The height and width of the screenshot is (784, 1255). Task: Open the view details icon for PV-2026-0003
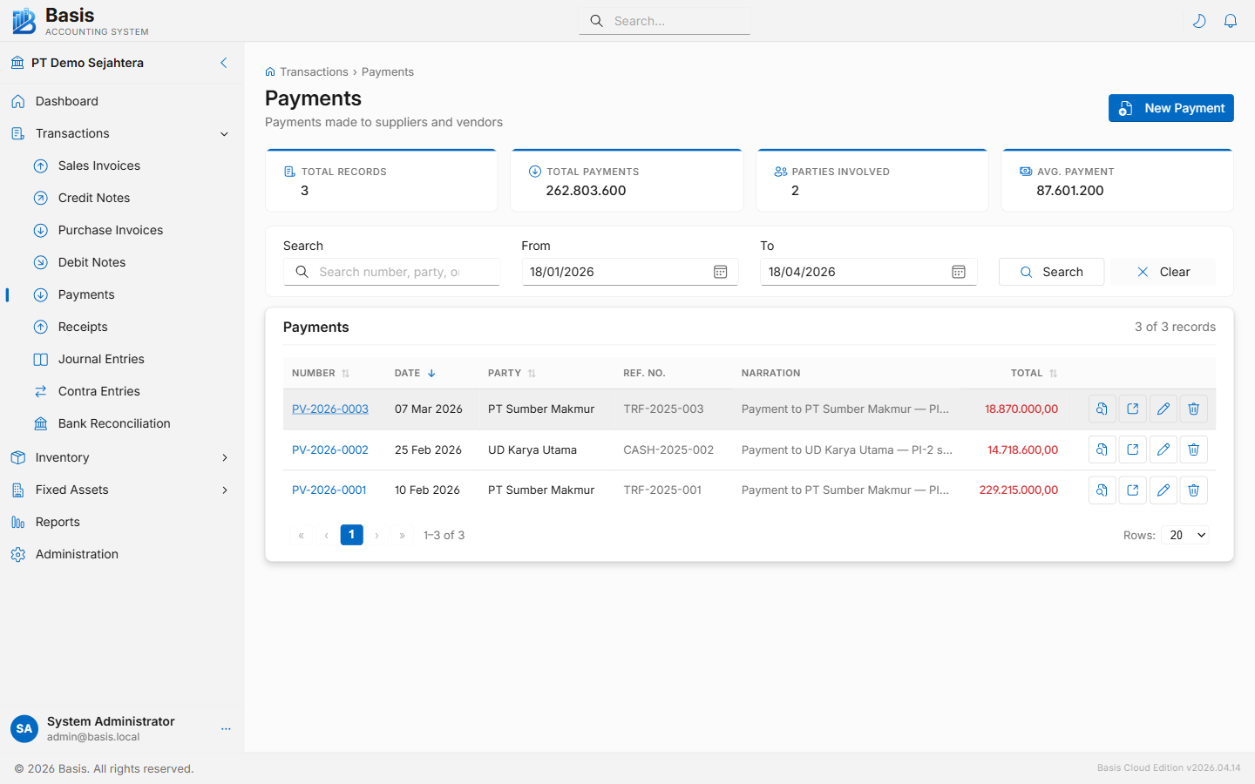coord(1102,409)
